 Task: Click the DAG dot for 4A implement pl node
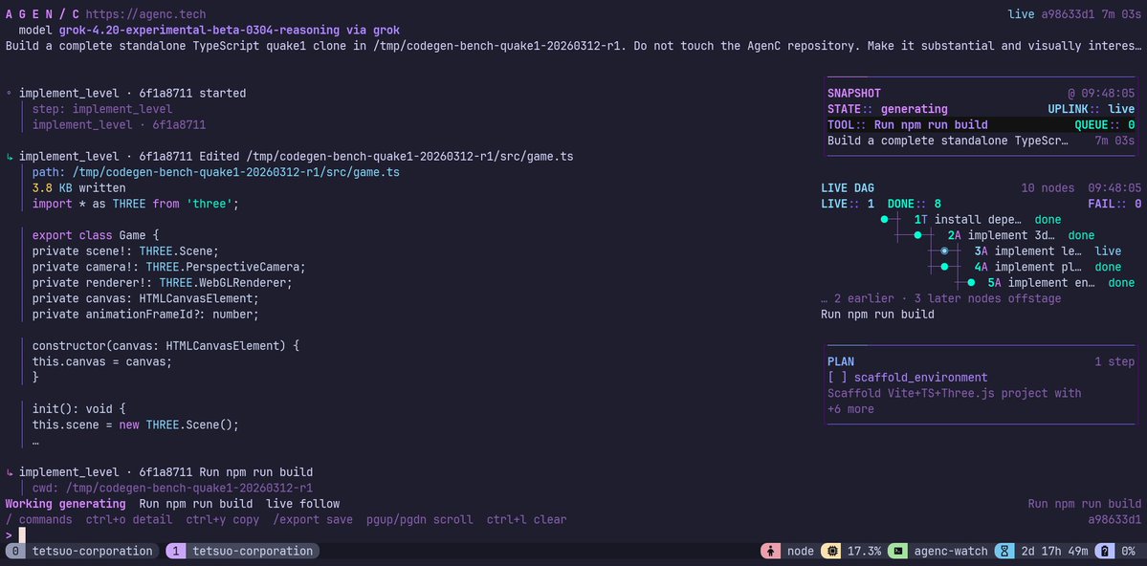point(944,267)
